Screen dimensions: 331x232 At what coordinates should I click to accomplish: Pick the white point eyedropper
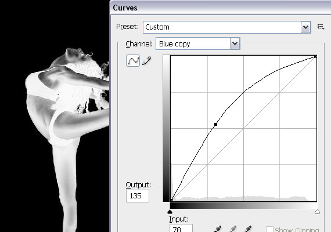pyautogui.click(x=248, y=229)
